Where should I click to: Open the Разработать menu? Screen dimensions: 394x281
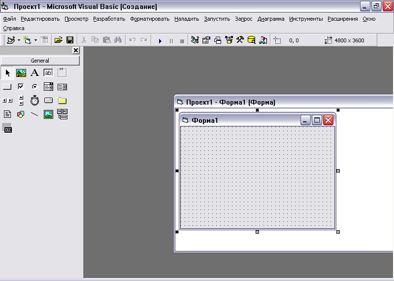[109, 19]
